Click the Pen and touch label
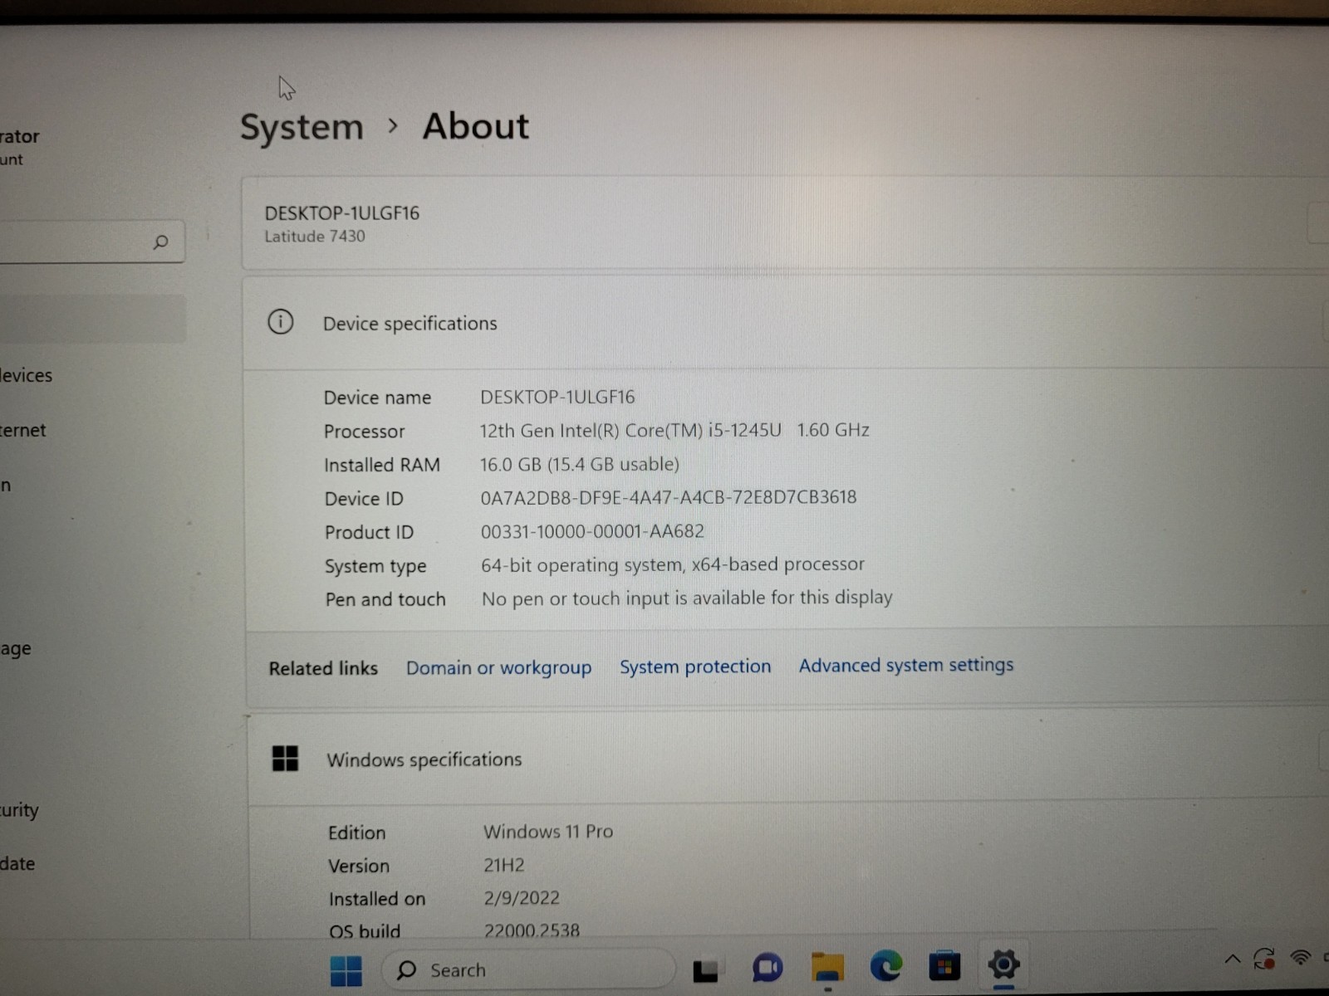 point(385,599)
